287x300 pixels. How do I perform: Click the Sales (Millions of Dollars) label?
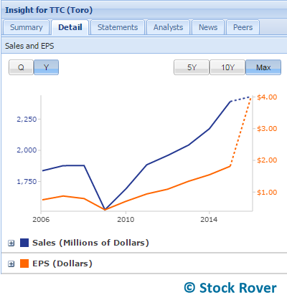tap(90, 243)
